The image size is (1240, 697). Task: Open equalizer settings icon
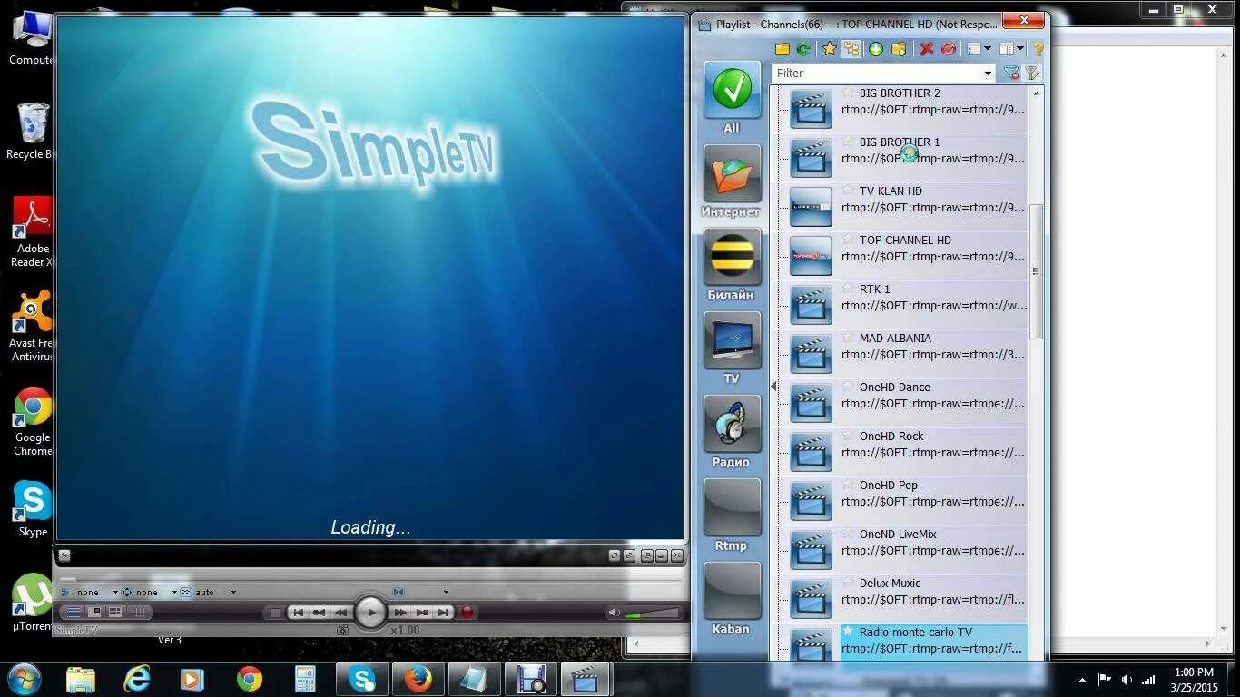click(138, 613)
